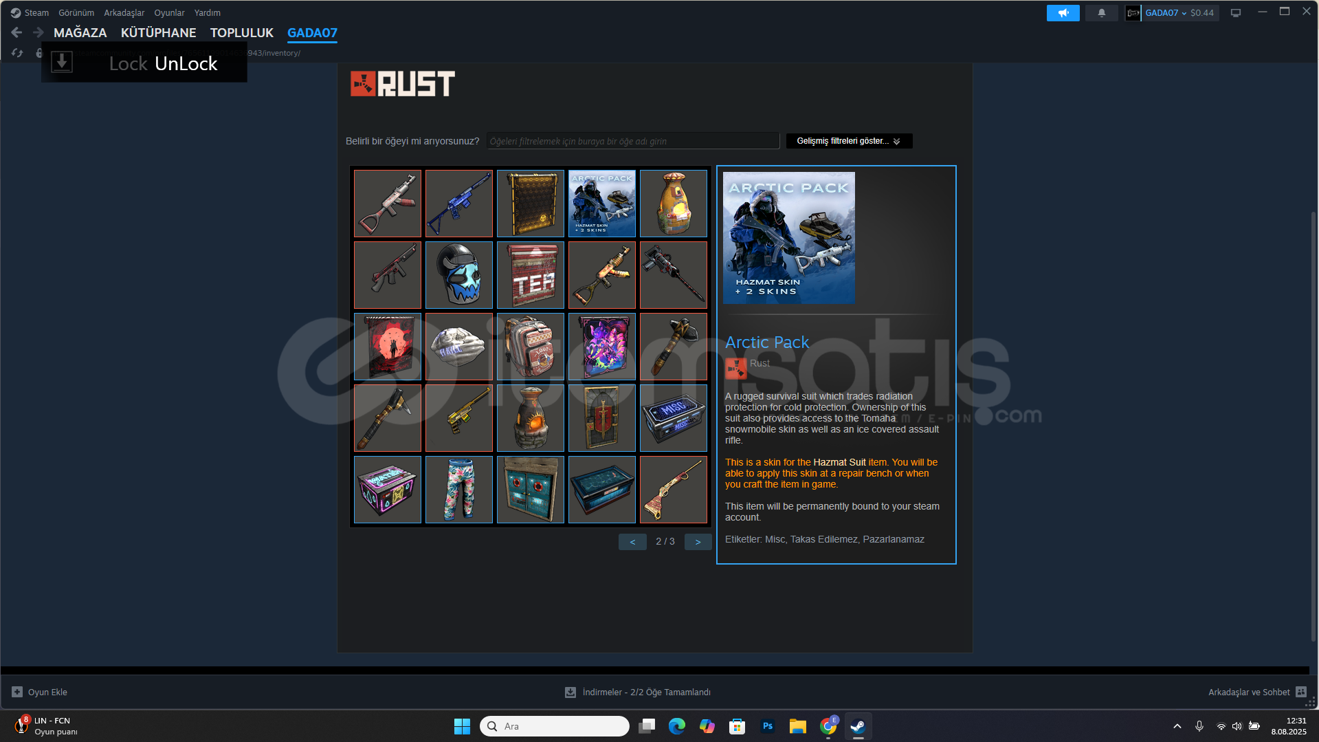Select the neon purple storage box item
Screen dimensions: 1319x742
(388, 490)
